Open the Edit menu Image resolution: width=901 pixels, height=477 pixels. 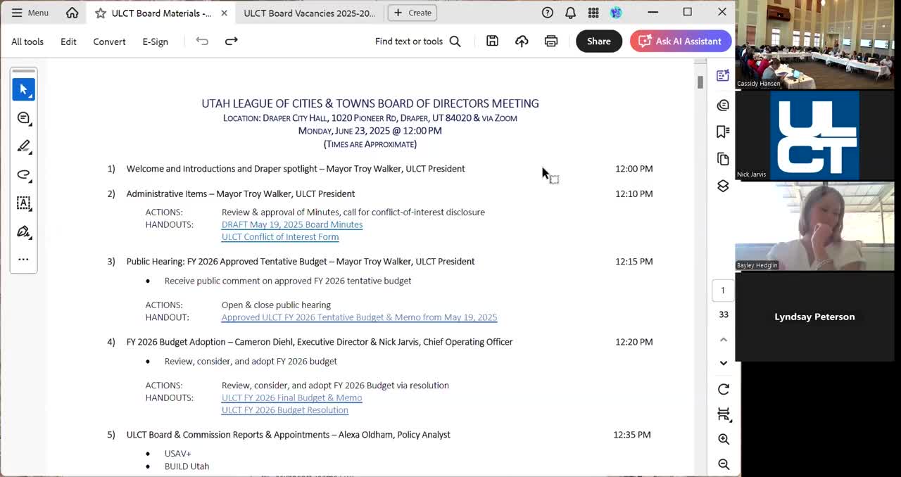pyautogui.click(x=68, y=42)
